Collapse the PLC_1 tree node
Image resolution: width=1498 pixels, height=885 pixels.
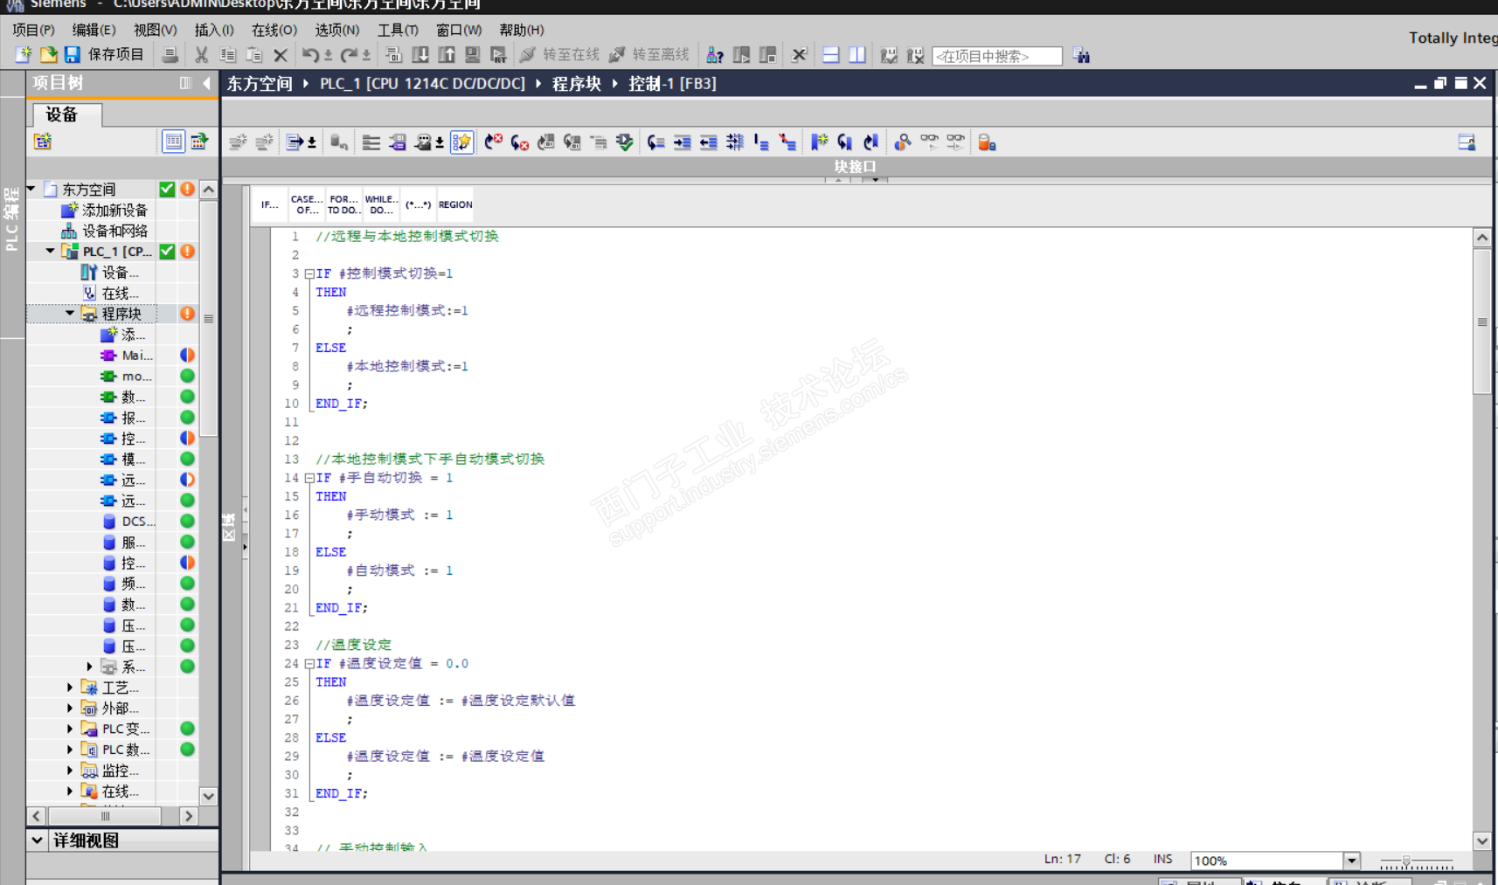click(51, 251)
